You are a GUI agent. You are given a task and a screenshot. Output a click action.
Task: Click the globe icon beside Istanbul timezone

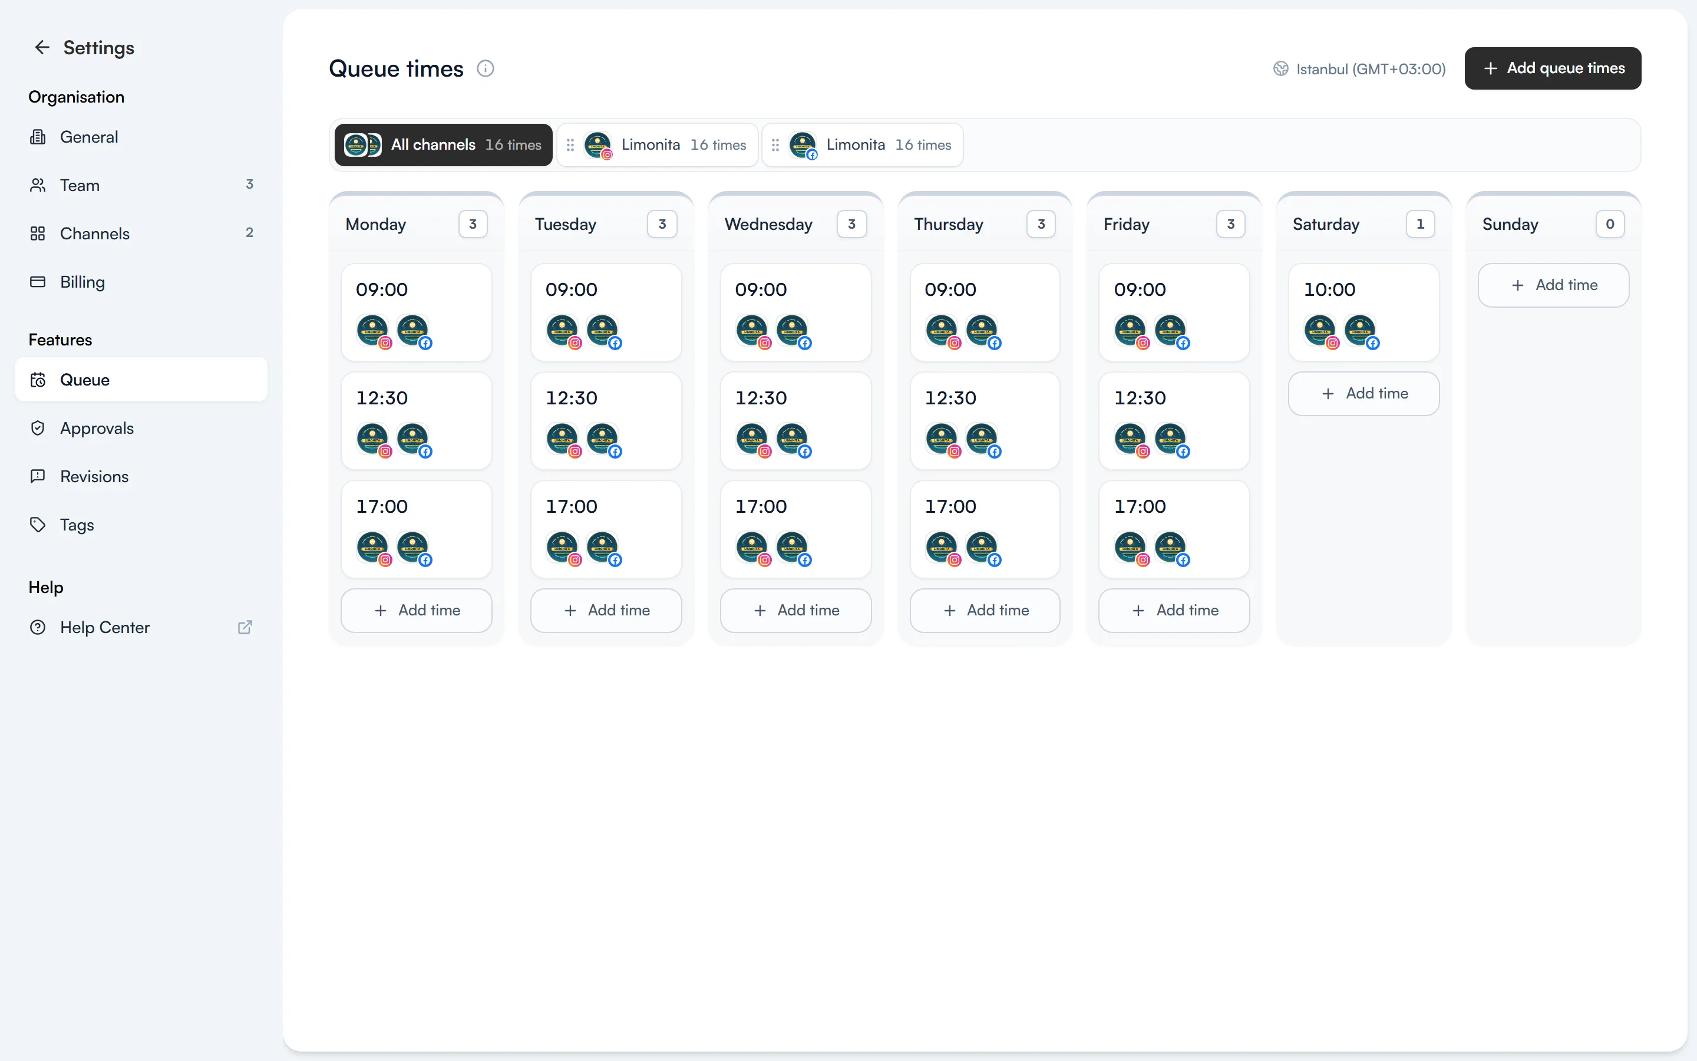(x=1281, y=69)
